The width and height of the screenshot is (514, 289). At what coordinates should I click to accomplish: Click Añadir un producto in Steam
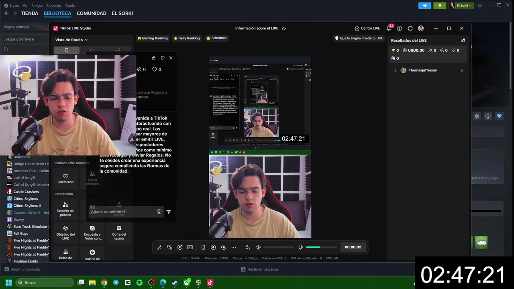pyautogui.click(x=22, y=269)
